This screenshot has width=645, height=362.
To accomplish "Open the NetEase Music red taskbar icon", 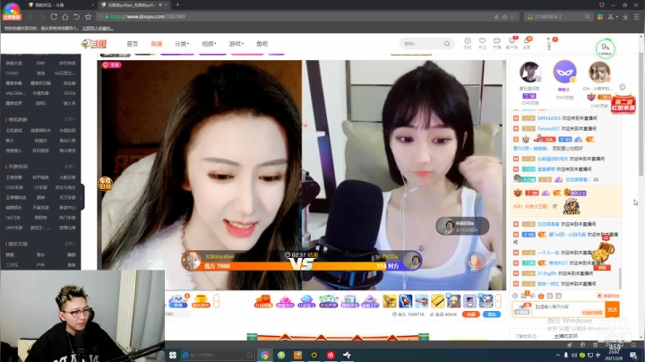I will tap(331, 355).
